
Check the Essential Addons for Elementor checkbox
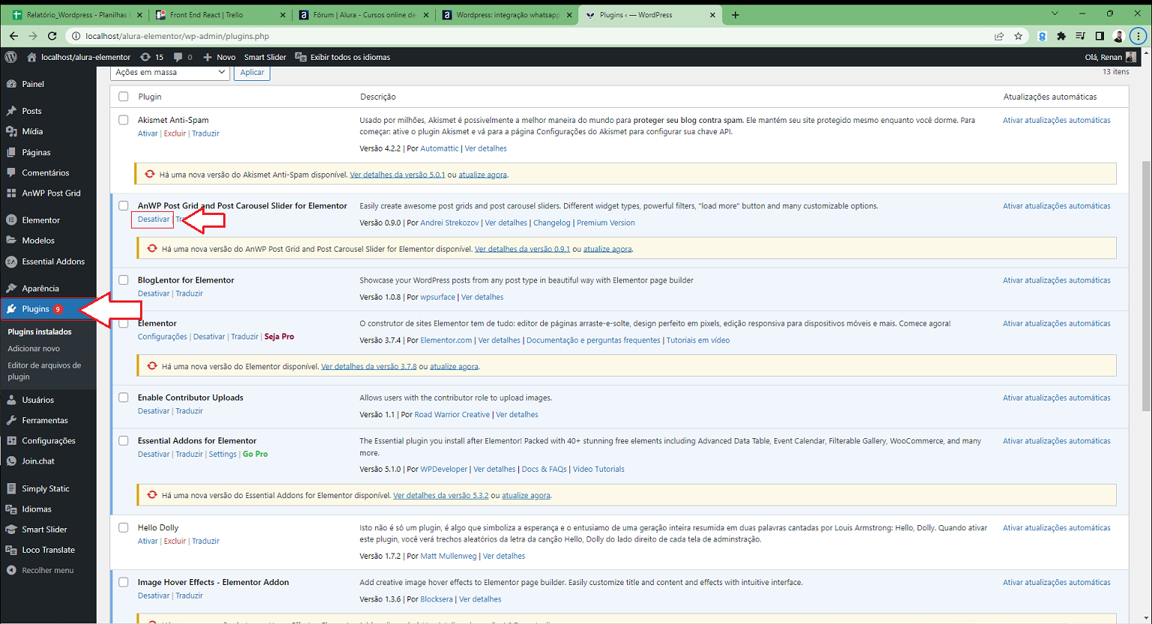tap(124, 440)
